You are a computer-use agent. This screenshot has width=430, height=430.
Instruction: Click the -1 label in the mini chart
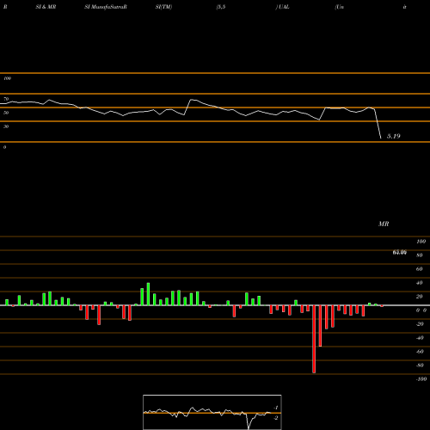pyautogui.click(x=276, y=408)
